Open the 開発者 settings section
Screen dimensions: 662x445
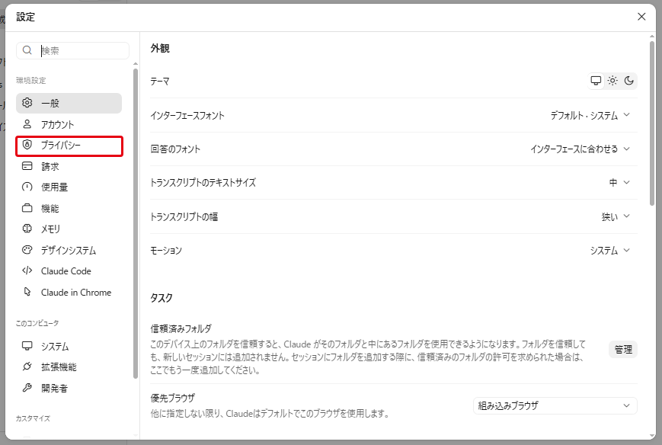[x=69, y=388]
